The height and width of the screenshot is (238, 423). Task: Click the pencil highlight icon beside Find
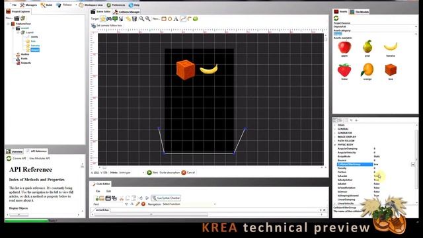(x=137, y=204)
